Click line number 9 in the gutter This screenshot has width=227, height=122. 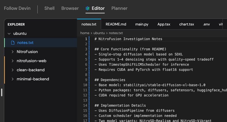click(x=86, y=80)
